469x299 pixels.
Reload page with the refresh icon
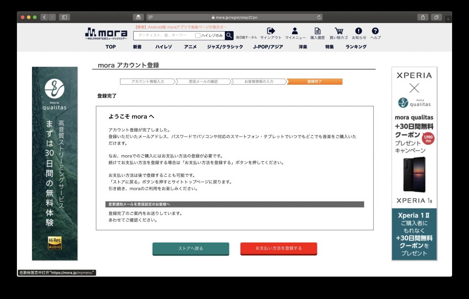[319, 17]
